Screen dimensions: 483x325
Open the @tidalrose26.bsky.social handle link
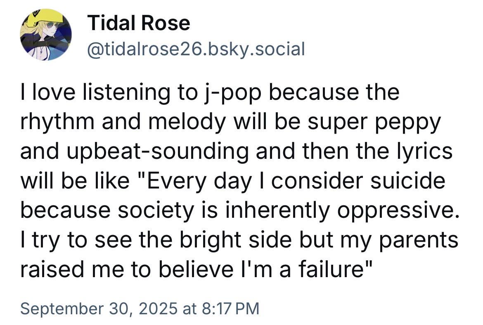196,49
